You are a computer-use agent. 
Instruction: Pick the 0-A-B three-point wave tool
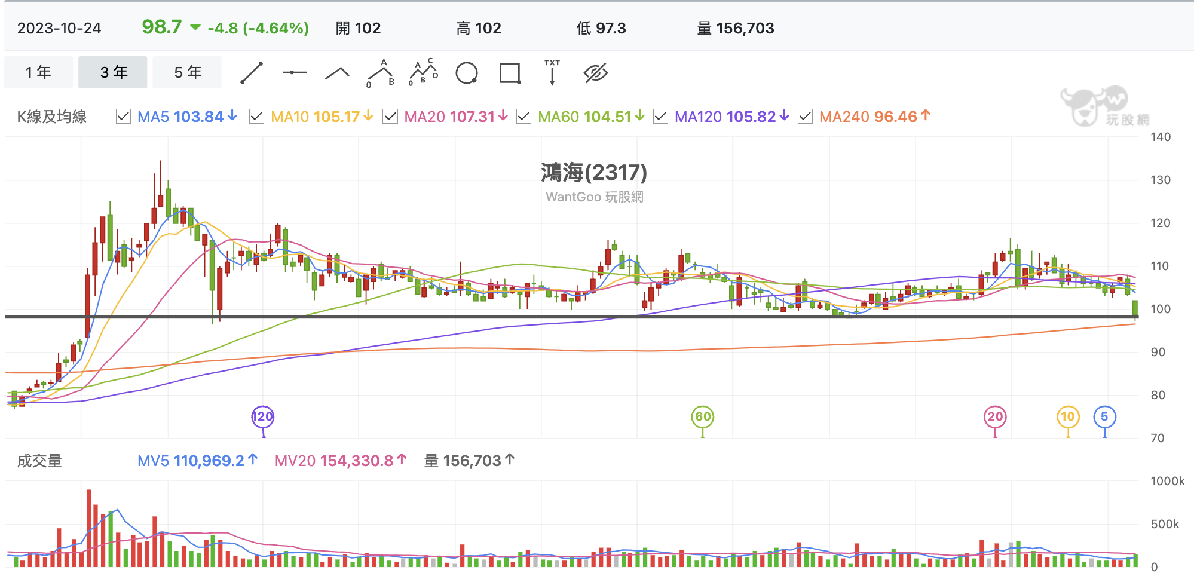coord(381,73)
